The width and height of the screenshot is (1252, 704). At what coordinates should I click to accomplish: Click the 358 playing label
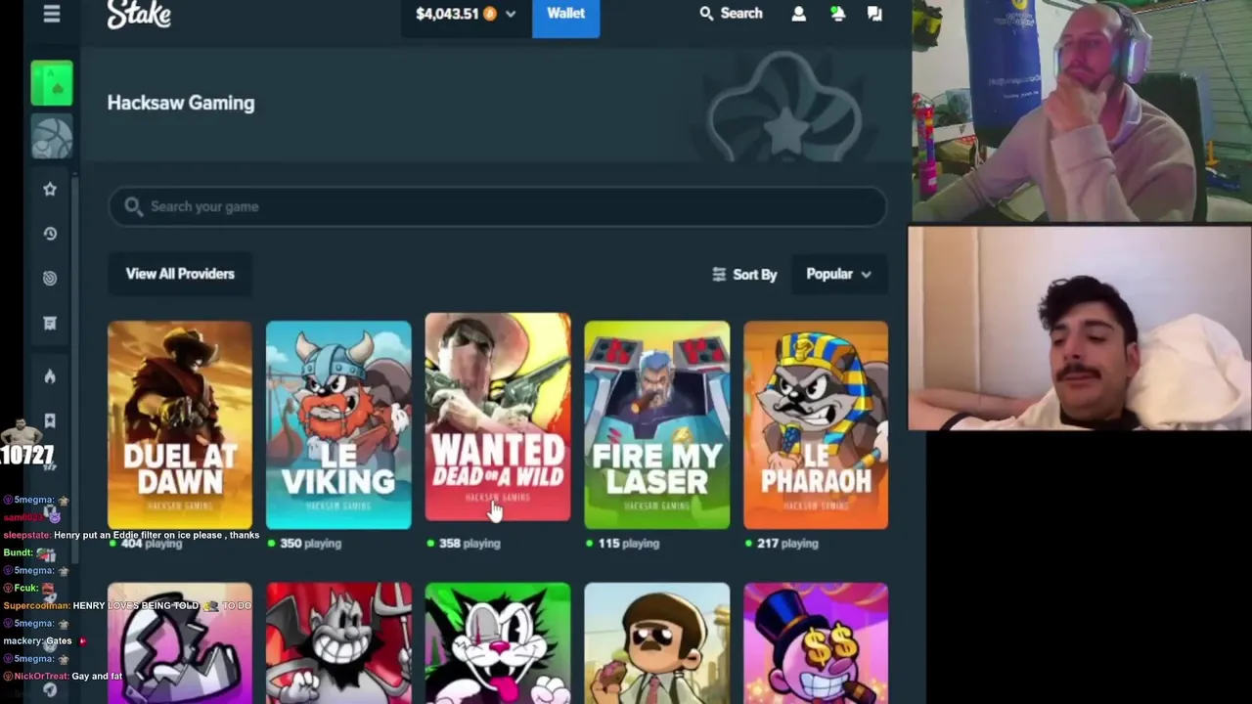469,543
